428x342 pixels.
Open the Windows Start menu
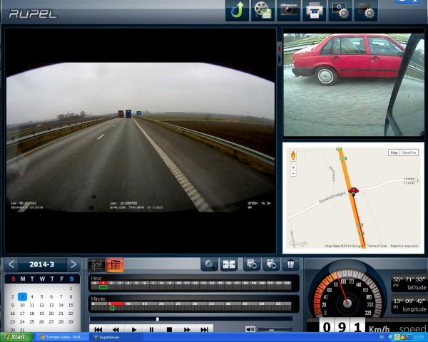[x=14, y=337]
